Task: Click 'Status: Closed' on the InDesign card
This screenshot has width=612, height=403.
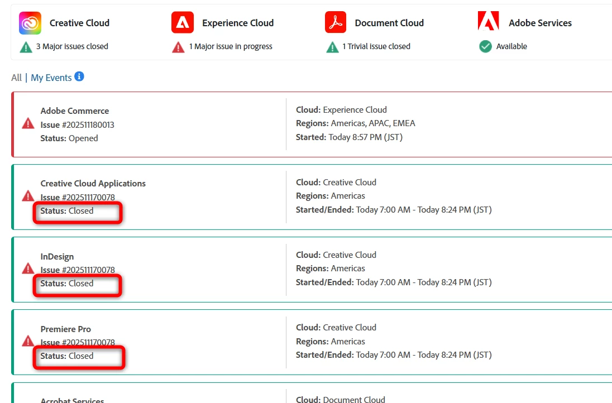Action: 67,284
